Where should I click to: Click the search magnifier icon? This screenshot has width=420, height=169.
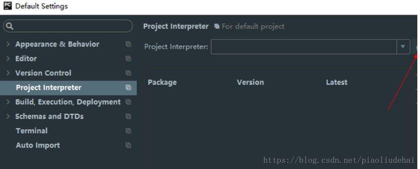(10, 26)
